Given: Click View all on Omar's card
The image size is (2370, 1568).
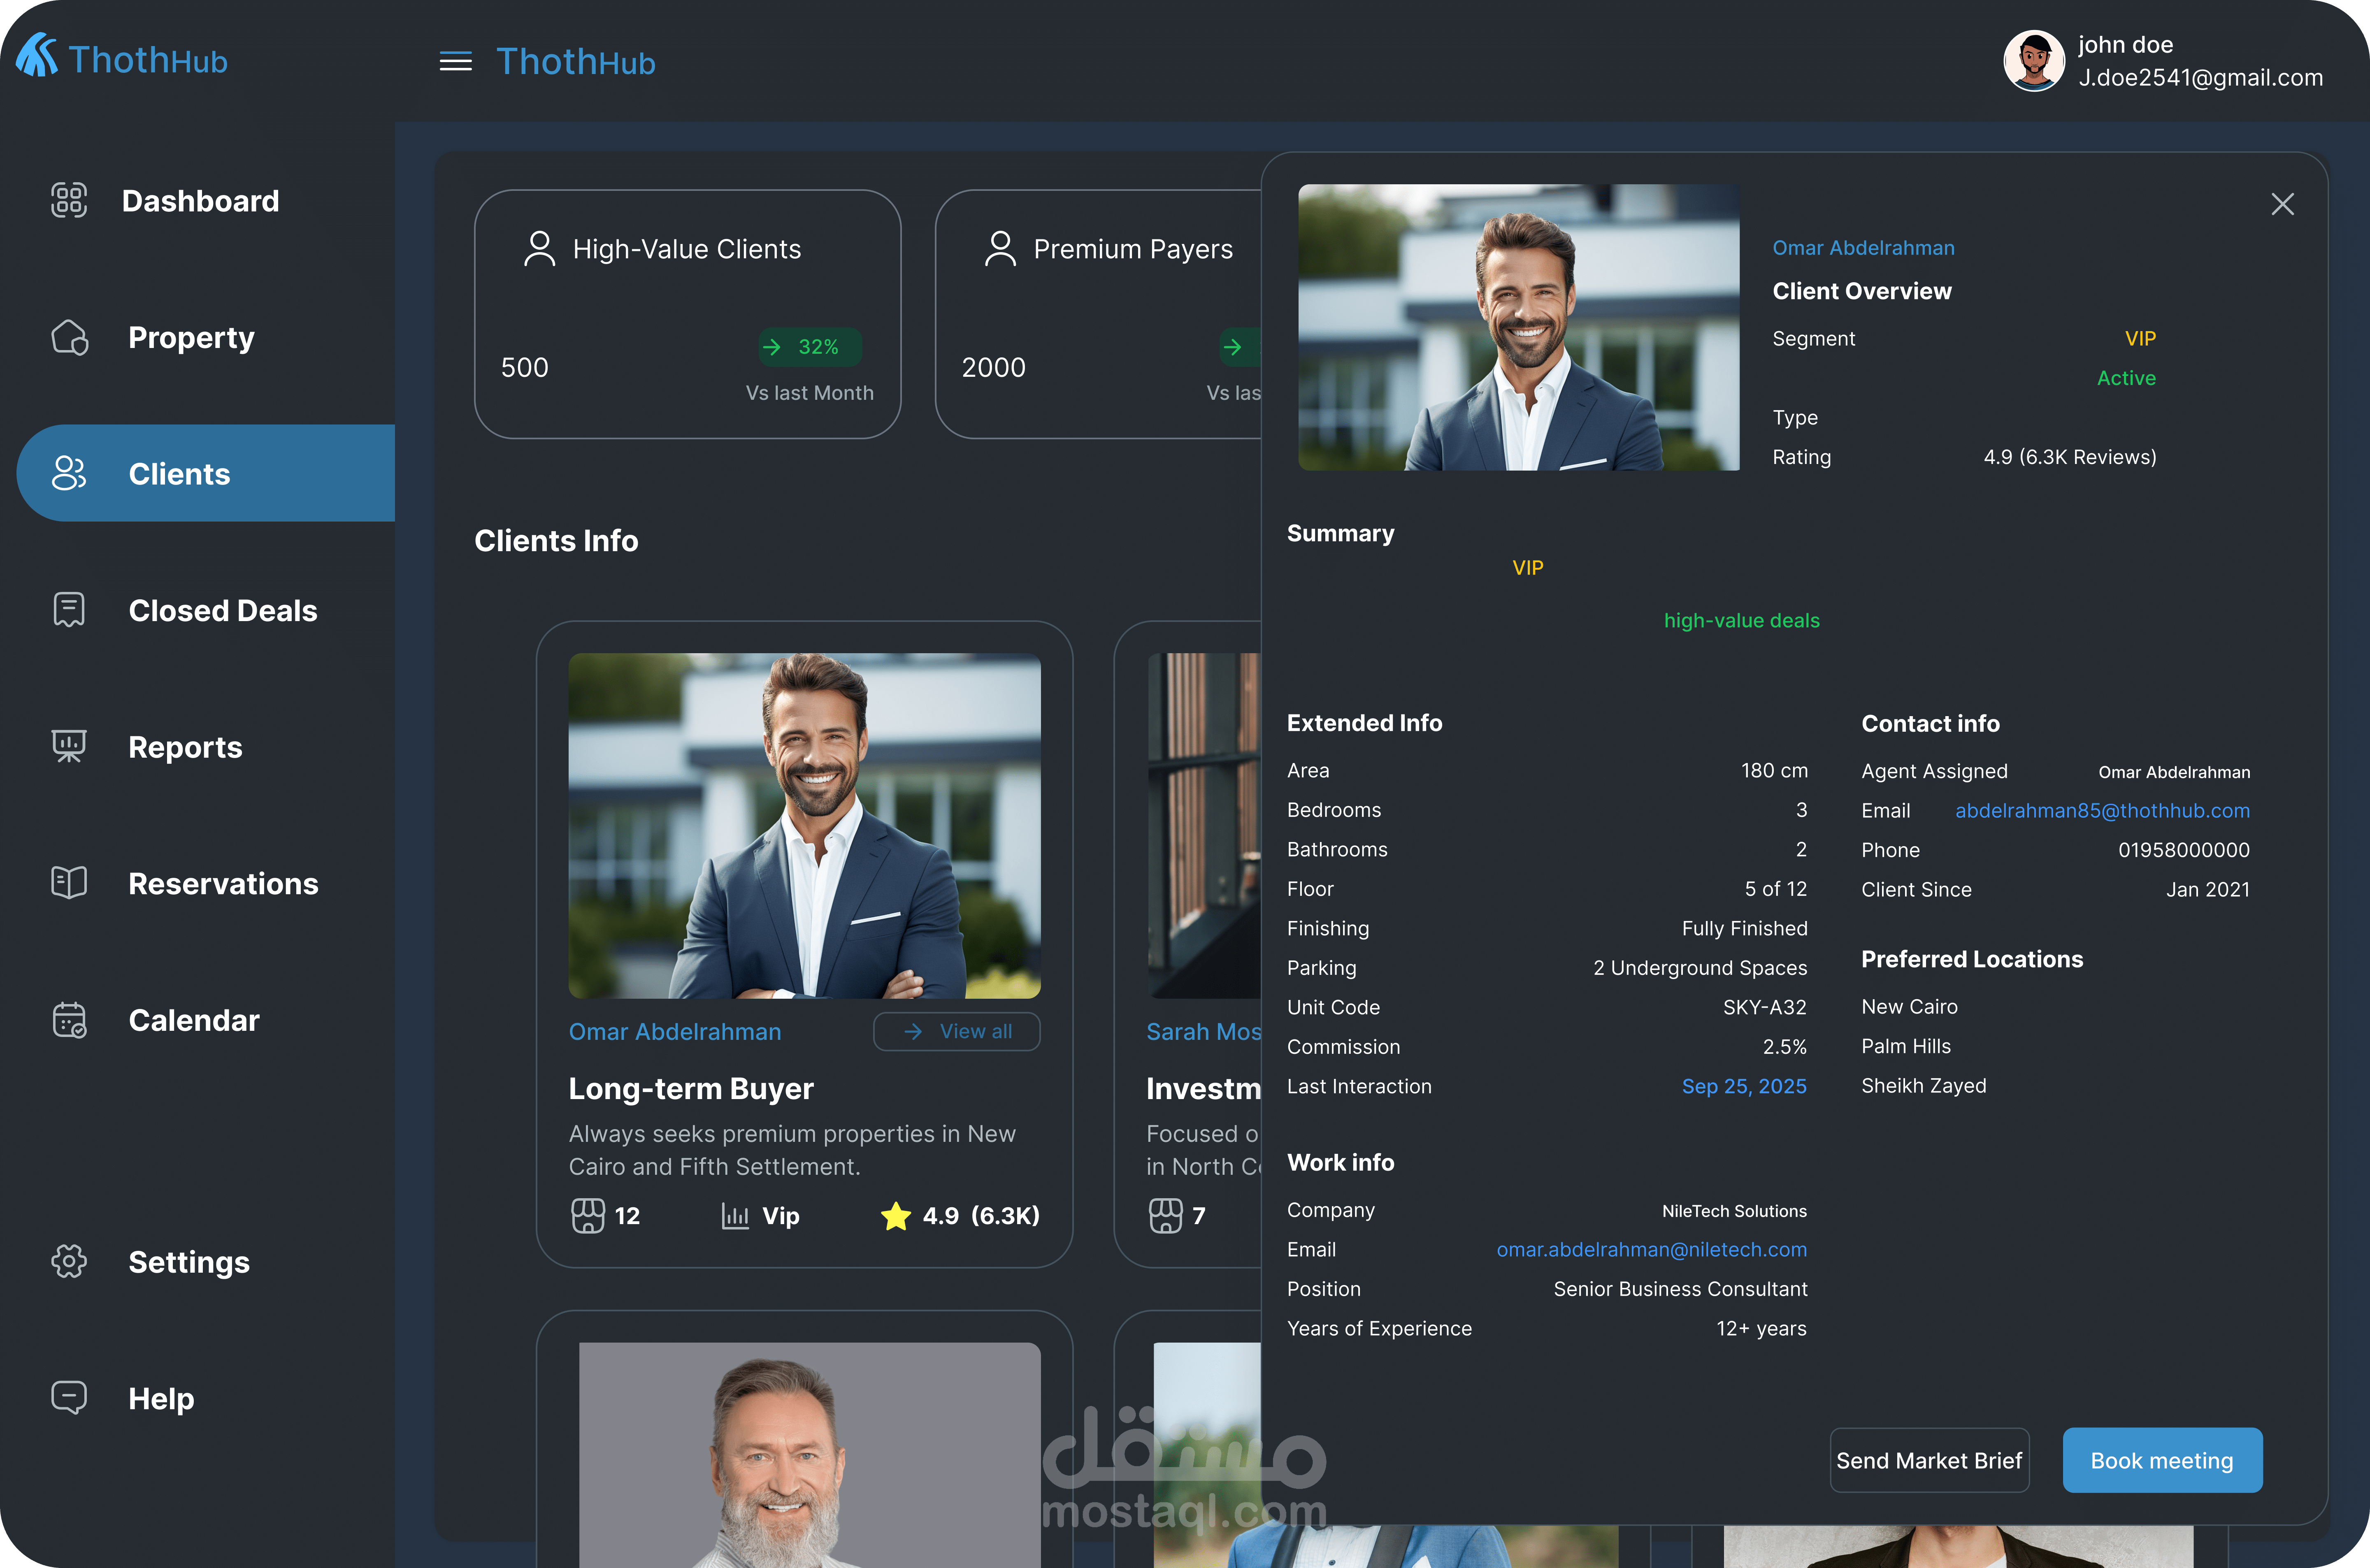Looking at the screenshot, I should pyautogui.click(x=957, y=1031).
